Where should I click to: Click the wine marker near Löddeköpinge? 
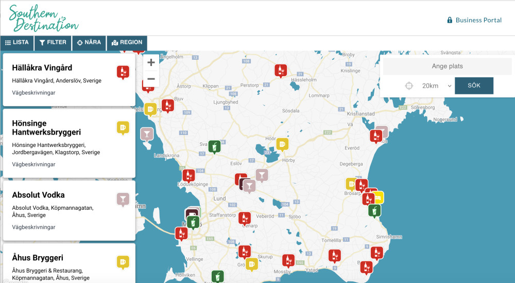point(188,176)
